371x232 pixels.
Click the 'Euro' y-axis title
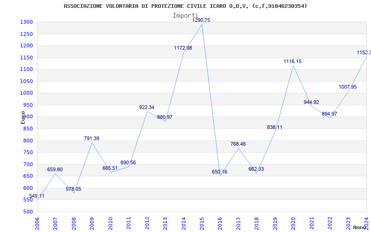click(23, 118)
